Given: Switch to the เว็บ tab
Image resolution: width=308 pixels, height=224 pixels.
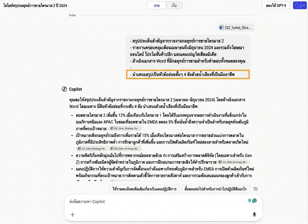Looking at the screenshot, I should [174, 5].
